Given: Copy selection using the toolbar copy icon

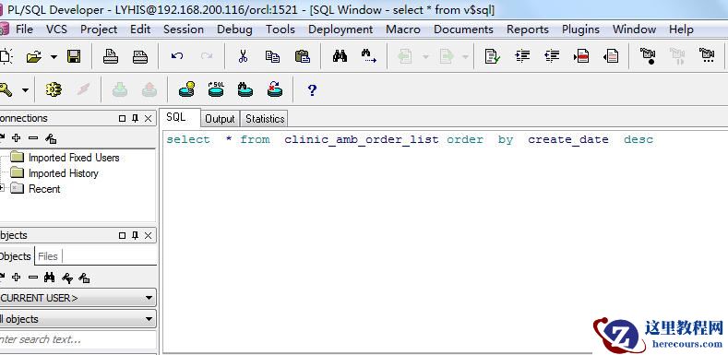Looking at the screenshot, I should (272, 56).
